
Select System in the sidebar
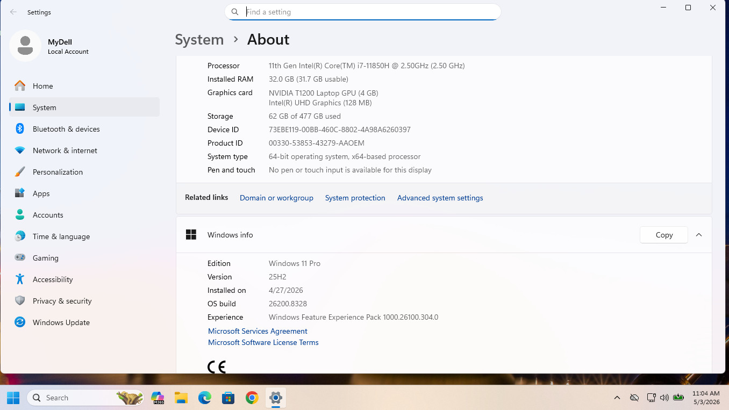click(84, 107)
